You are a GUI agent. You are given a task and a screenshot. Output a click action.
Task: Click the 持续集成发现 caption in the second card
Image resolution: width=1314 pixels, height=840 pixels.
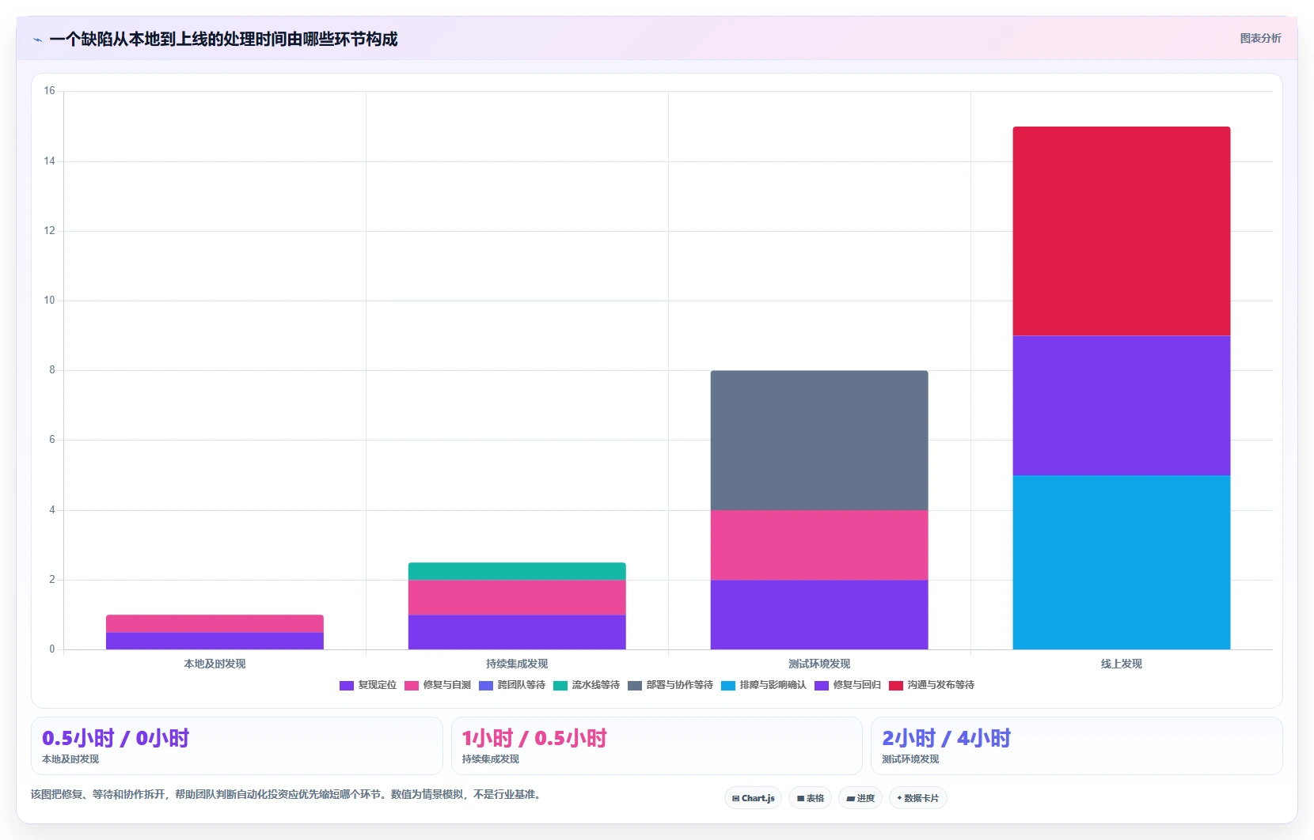coord(491,759)
